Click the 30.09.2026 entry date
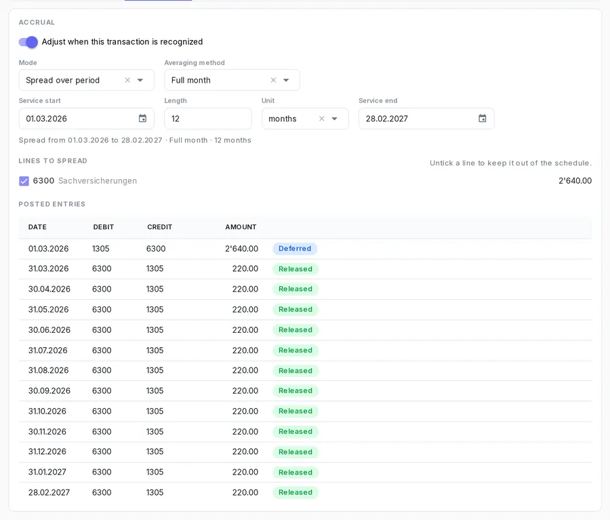 click(49, 391)
